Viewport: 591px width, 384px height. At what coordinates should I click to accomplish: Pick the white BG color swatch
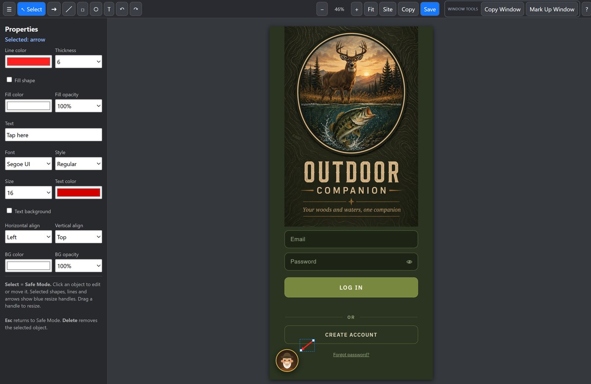pyautogui.click(x=28, y=266)
